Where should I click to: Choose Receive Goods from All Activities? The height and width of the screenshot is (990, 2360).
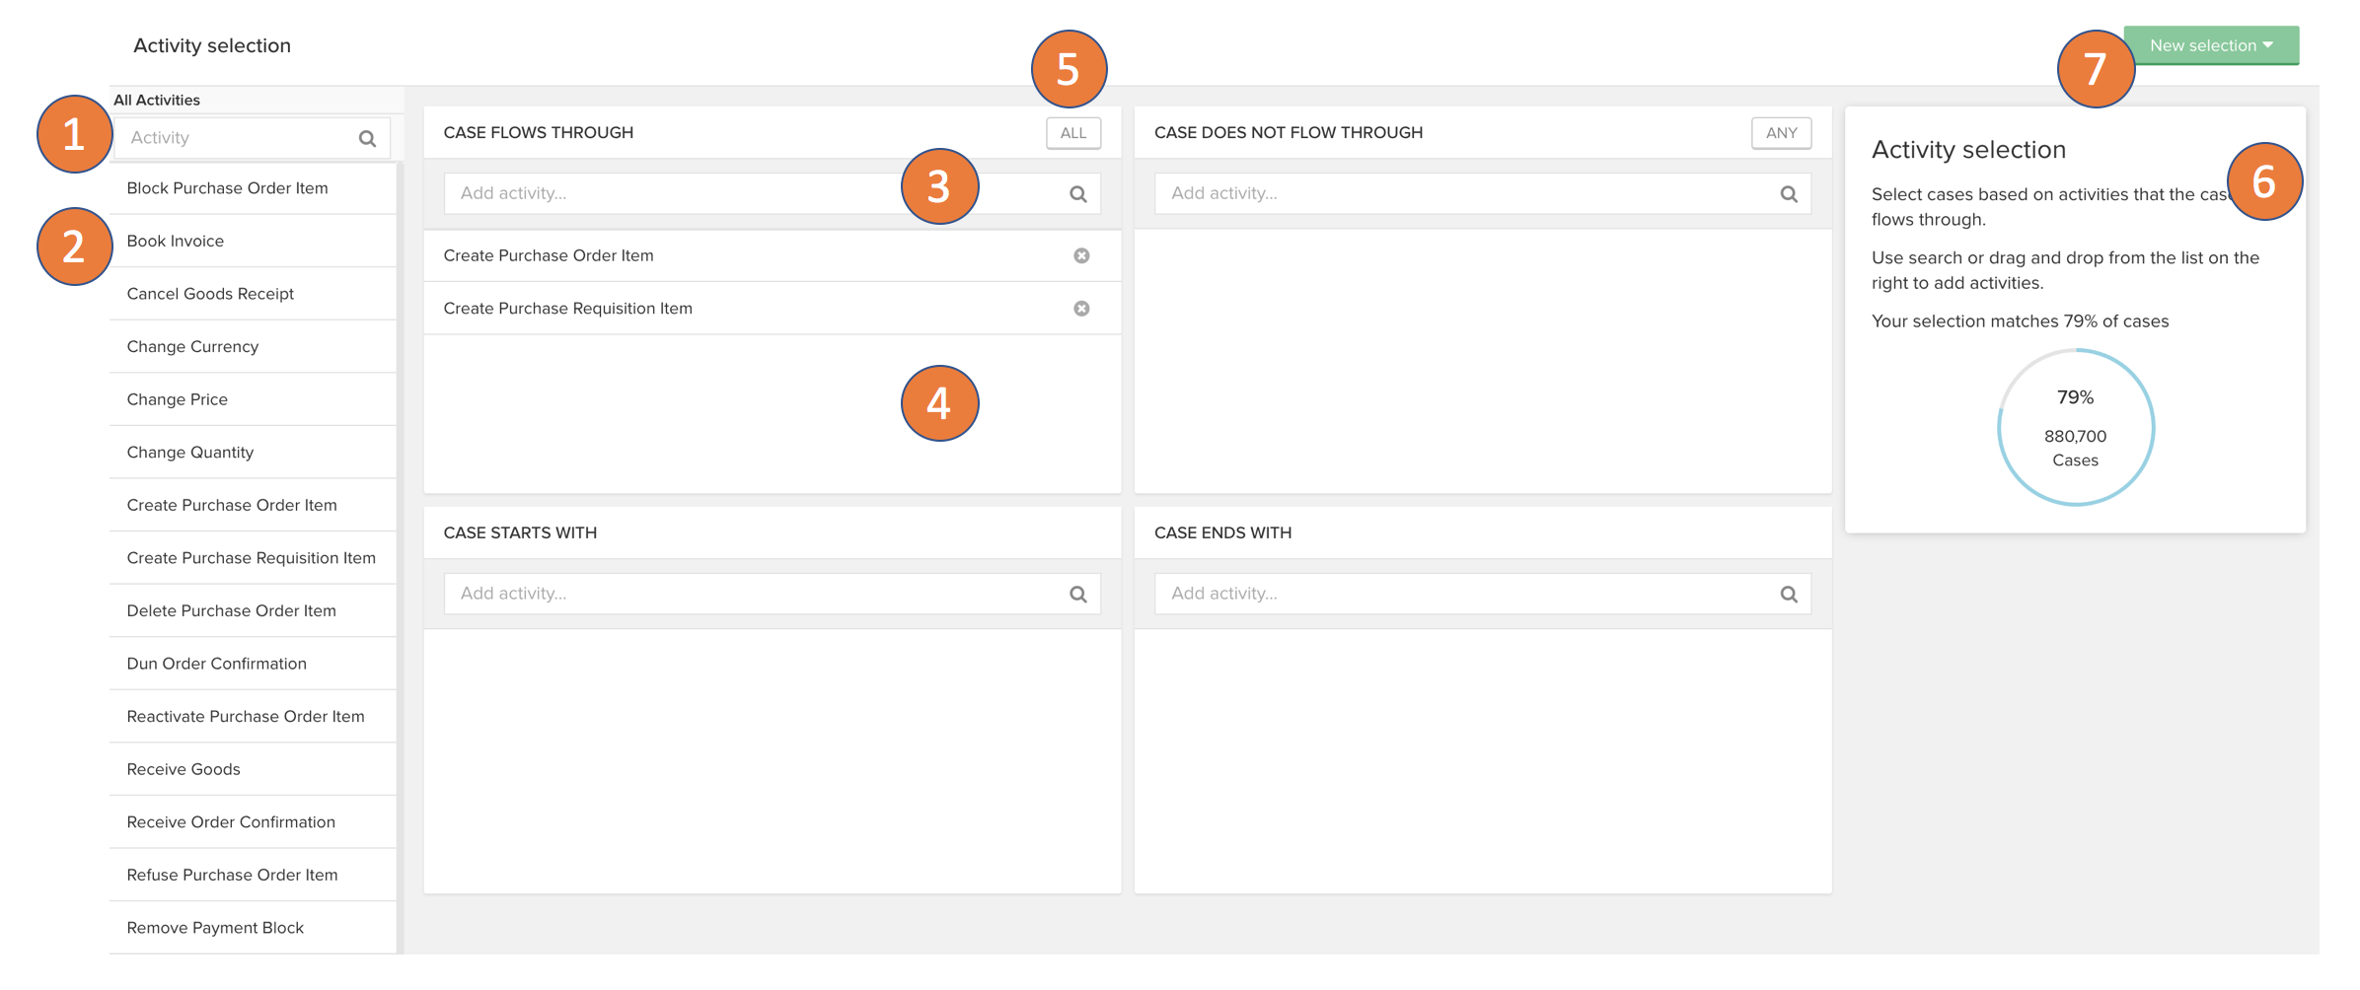[184, 769]
